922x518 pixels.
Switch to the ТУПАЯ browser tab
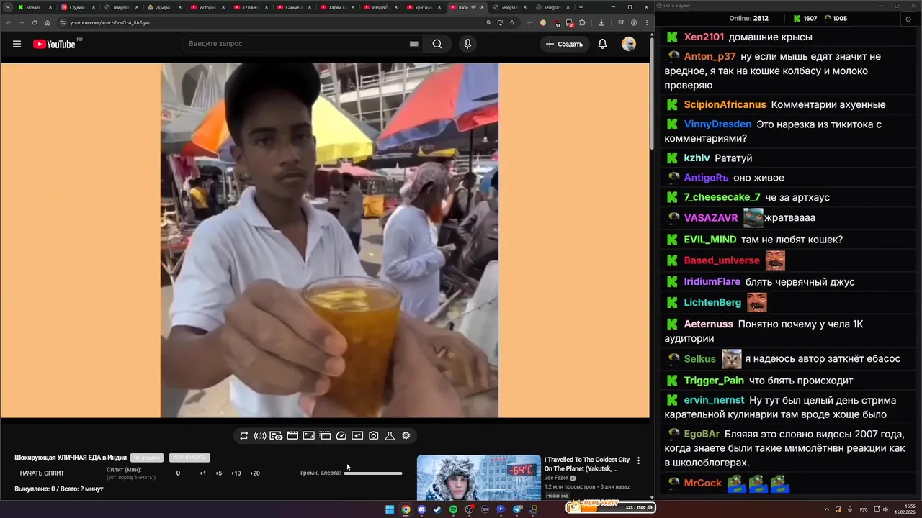tap(249, 7)
